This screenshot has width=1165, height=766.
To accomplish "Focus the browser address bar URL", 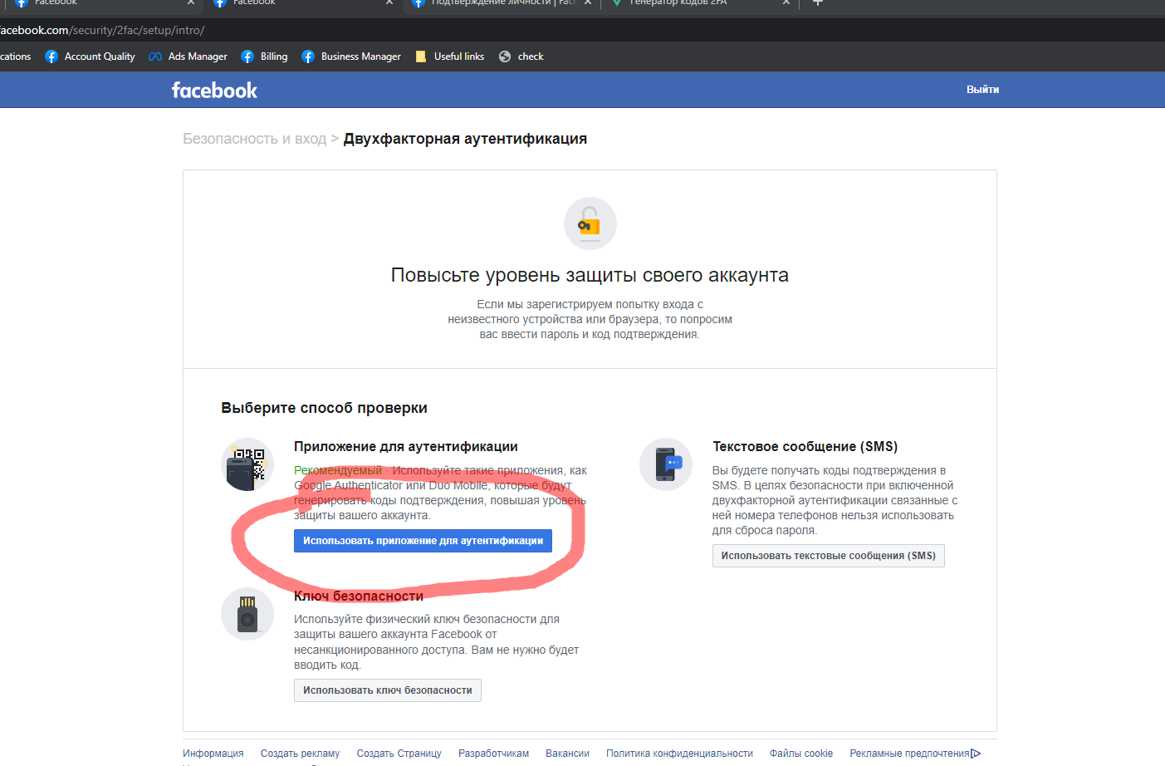I will click(102, 30).
